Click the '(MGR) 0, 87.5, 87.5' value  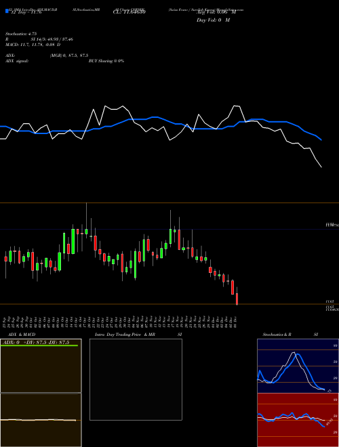[x=69, y=56]
